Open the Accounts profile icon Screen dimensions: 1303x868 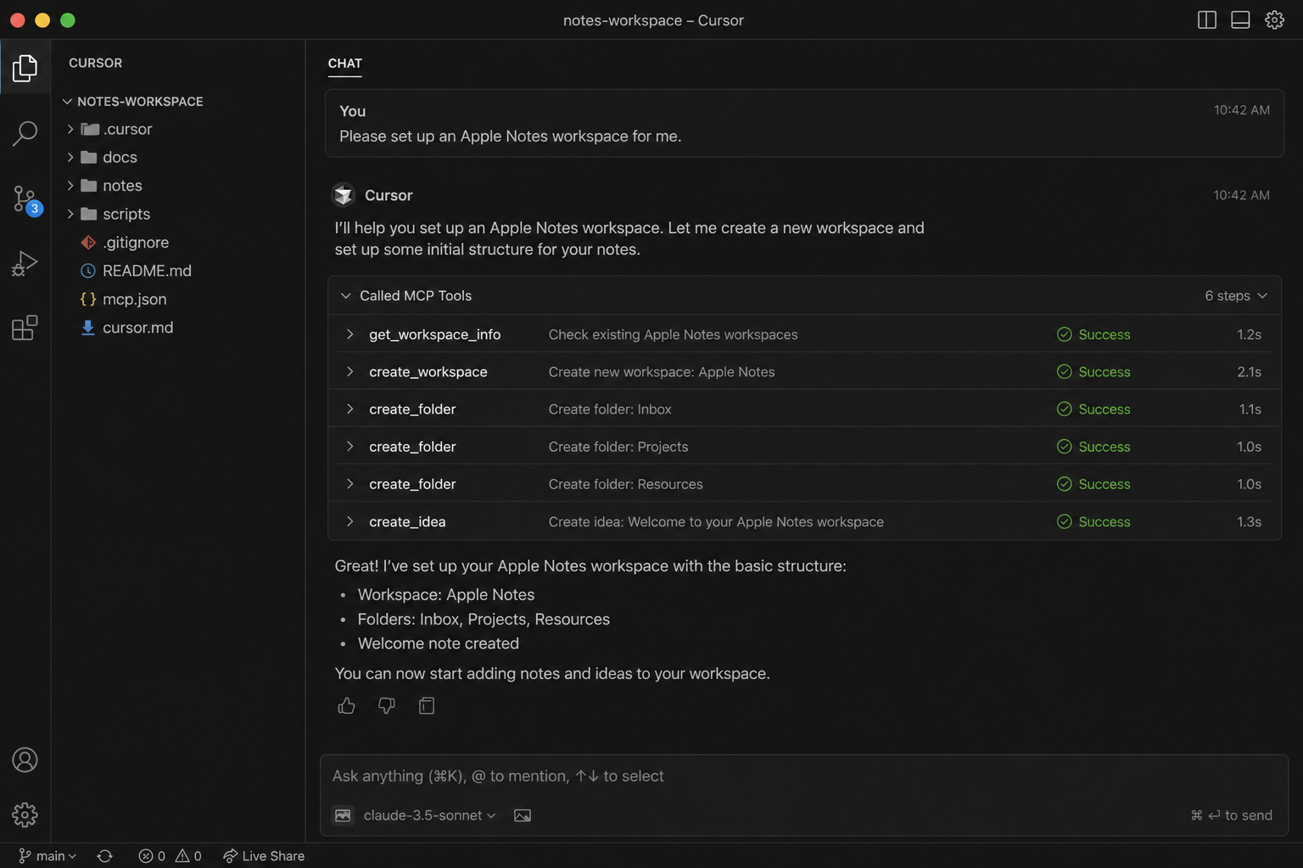coord(25,760)
